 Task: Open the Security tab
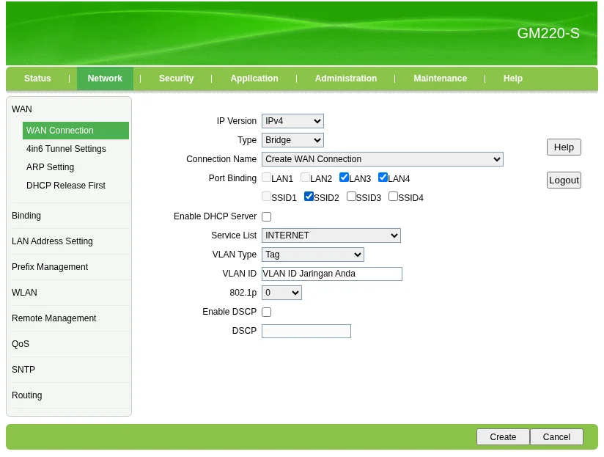coord(176,78)
